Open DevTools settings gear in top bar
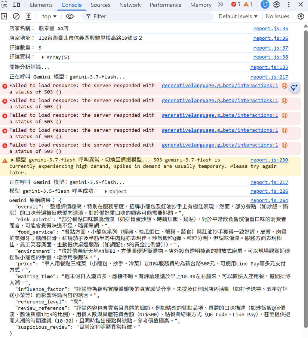 [x=276, y=5]
